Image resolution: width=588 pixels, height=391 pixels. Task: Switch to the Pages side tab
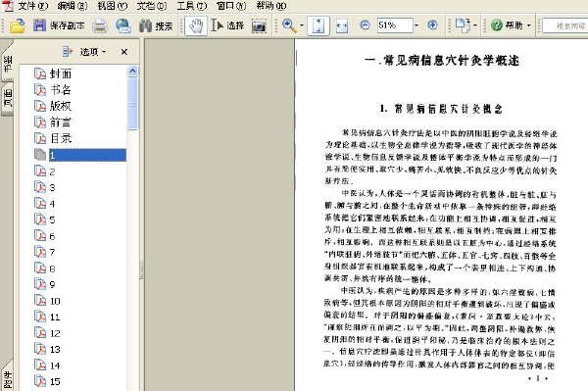click(8, 98)
